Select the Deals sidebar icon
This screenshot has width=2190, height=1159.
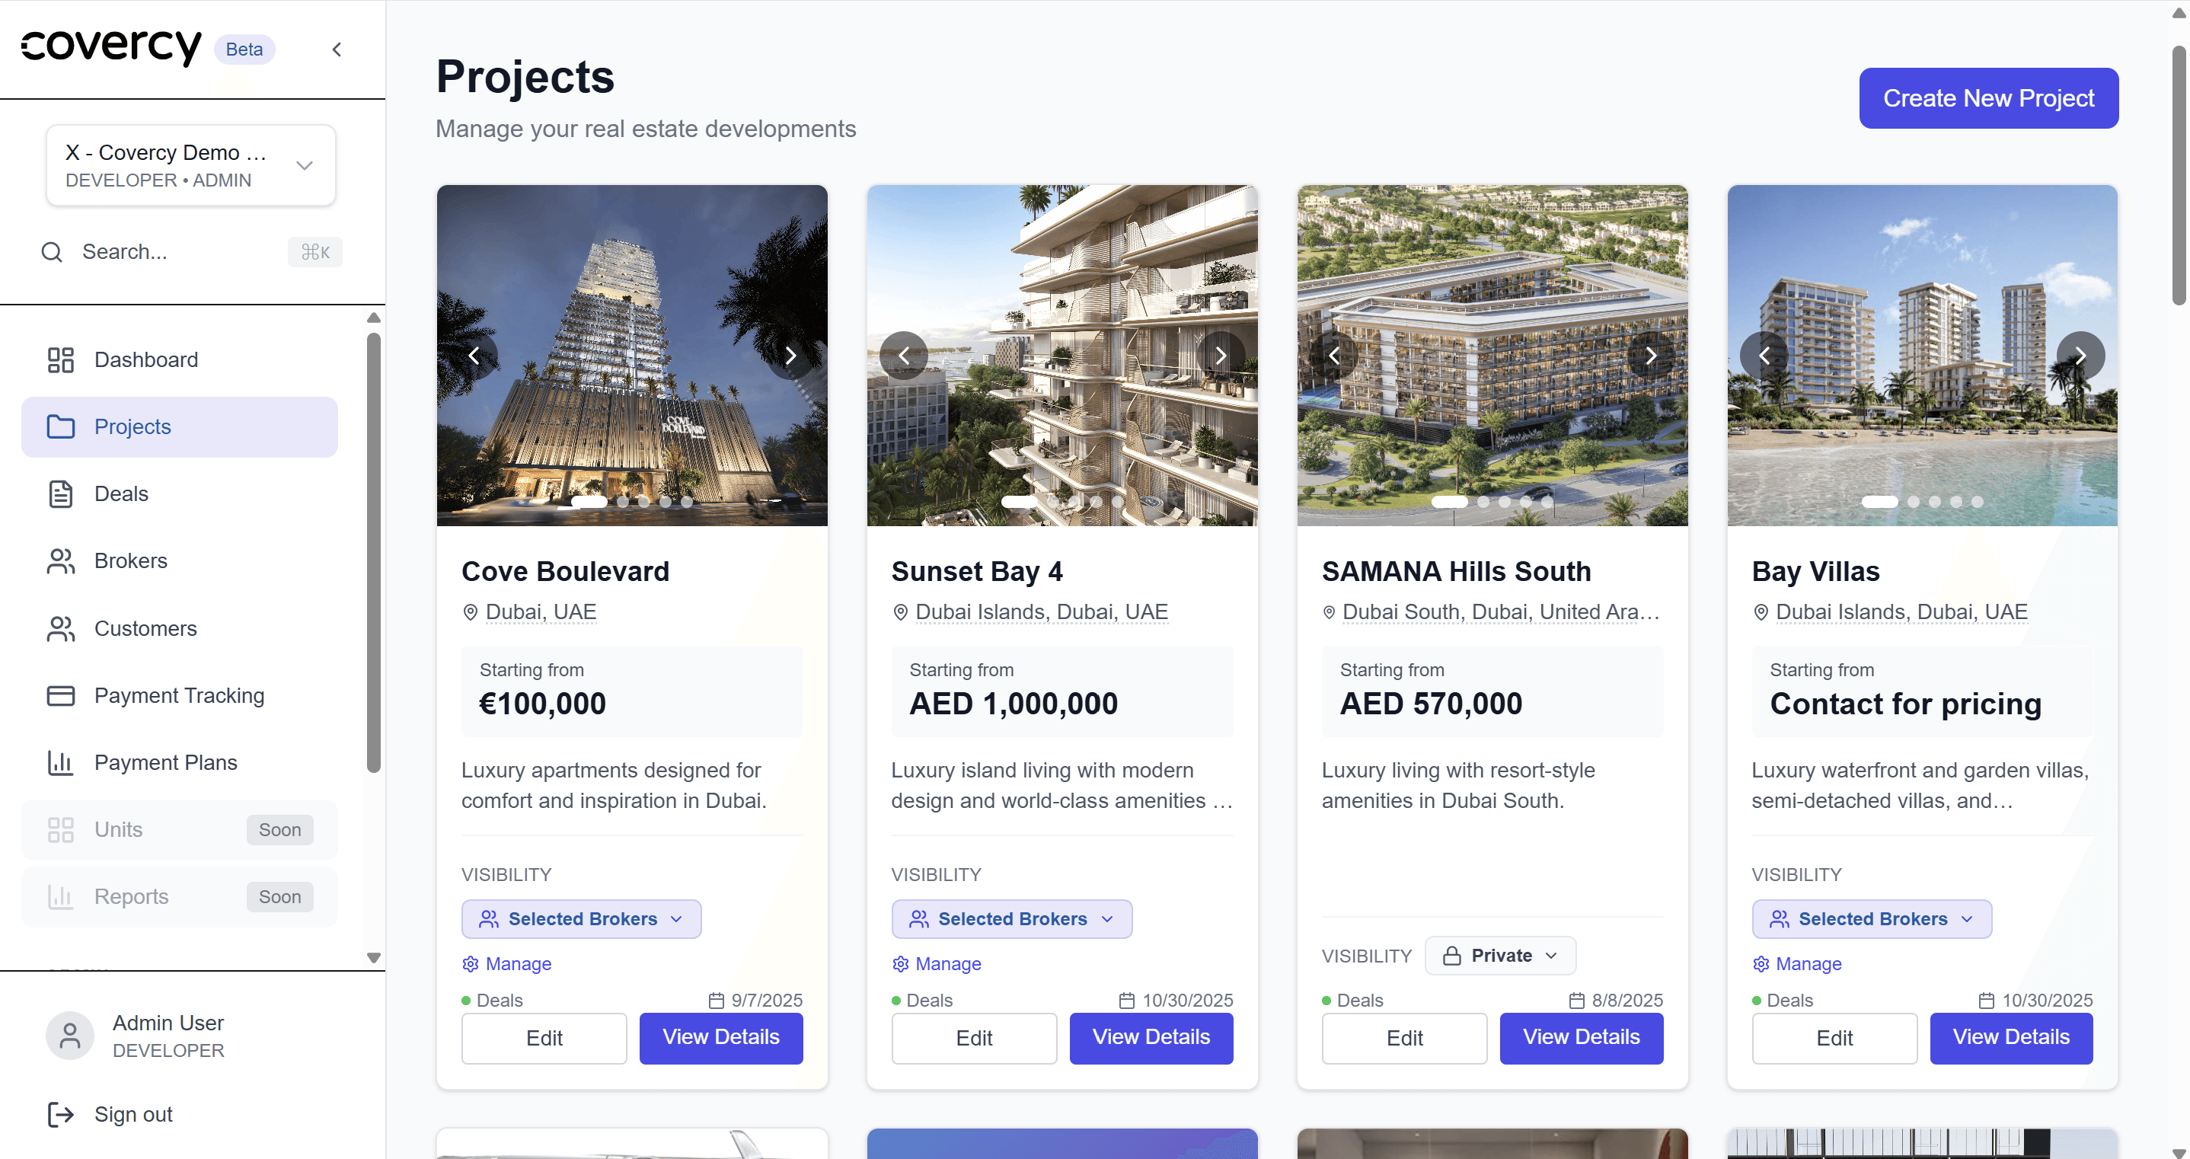[x=59, y=493]
